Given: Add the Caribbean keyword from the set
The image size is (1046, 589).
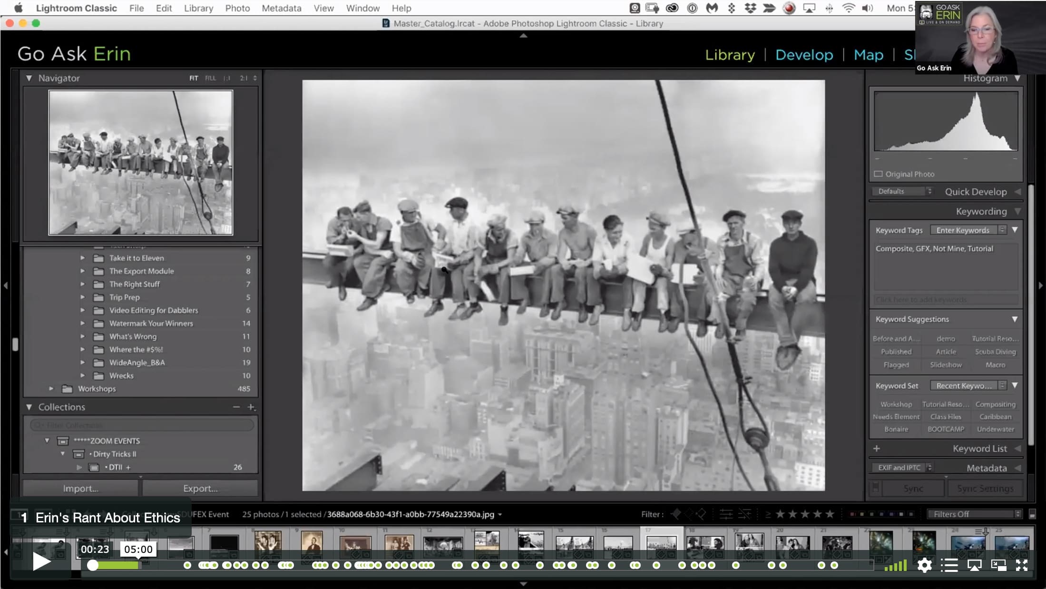Looking at the screenshot, I should tap(995, 417).
